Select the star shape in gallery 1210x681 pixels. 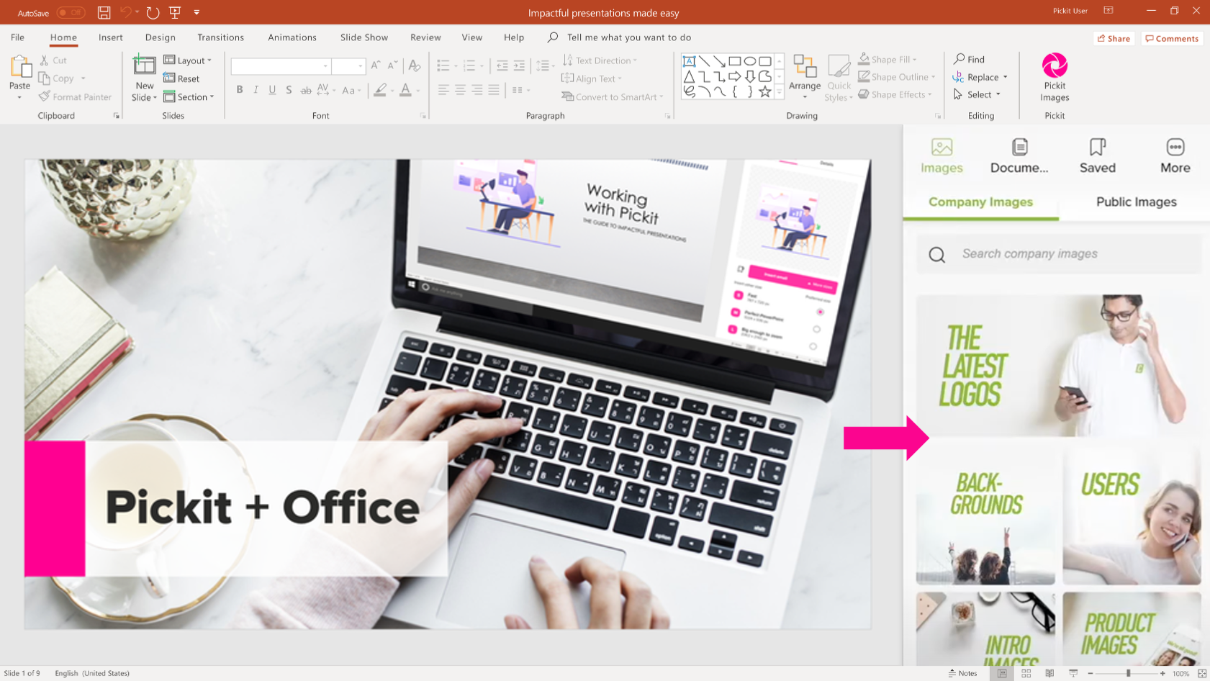tap(765, 91)
